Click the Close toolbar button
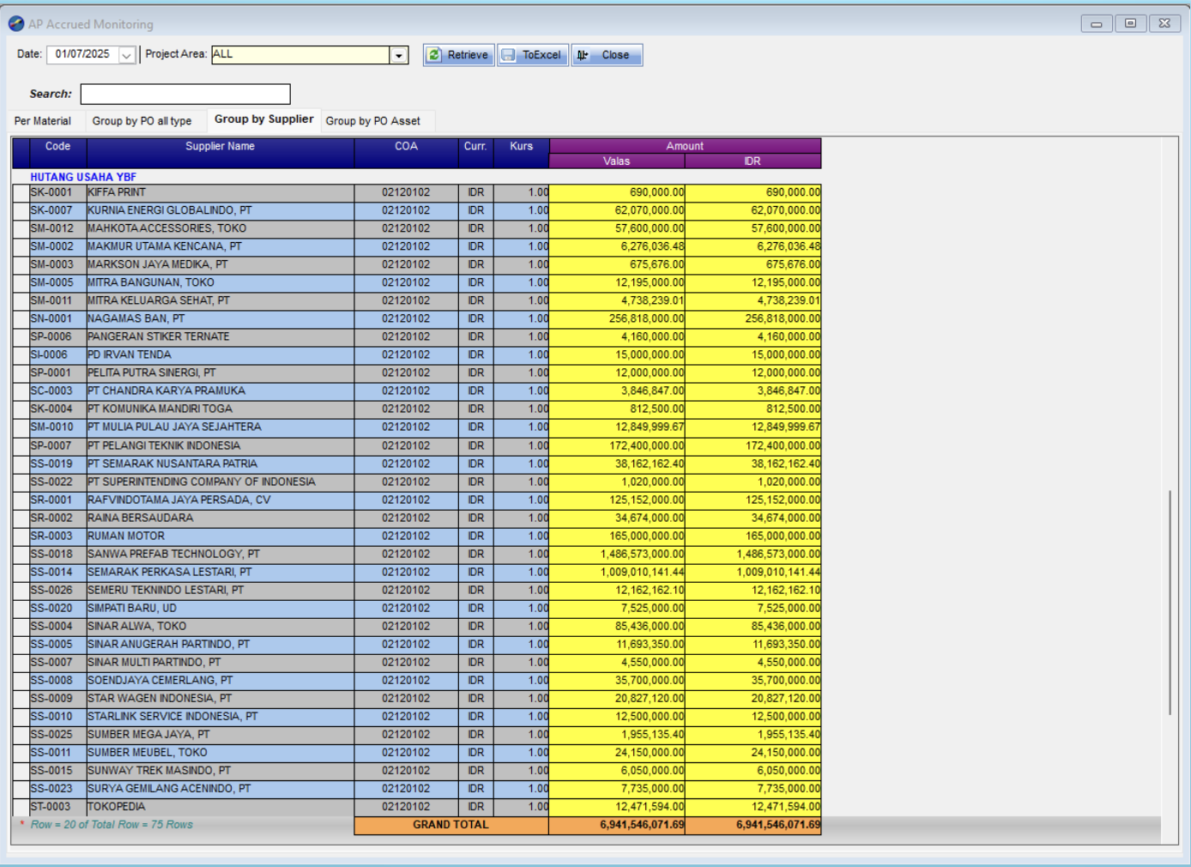The image size is (1191, 867). coord(608,55)
